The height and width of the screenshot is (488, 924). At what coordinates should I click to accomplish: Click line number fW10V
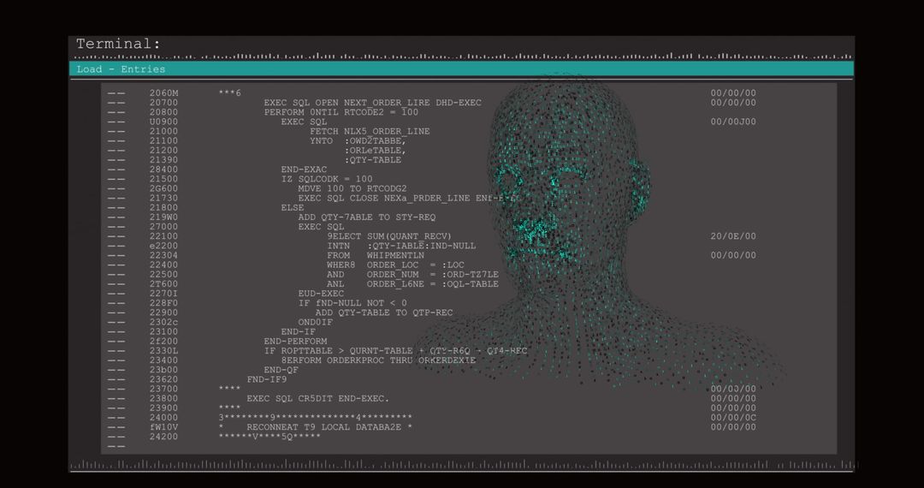pyautogui.click(x=163, y=427)
